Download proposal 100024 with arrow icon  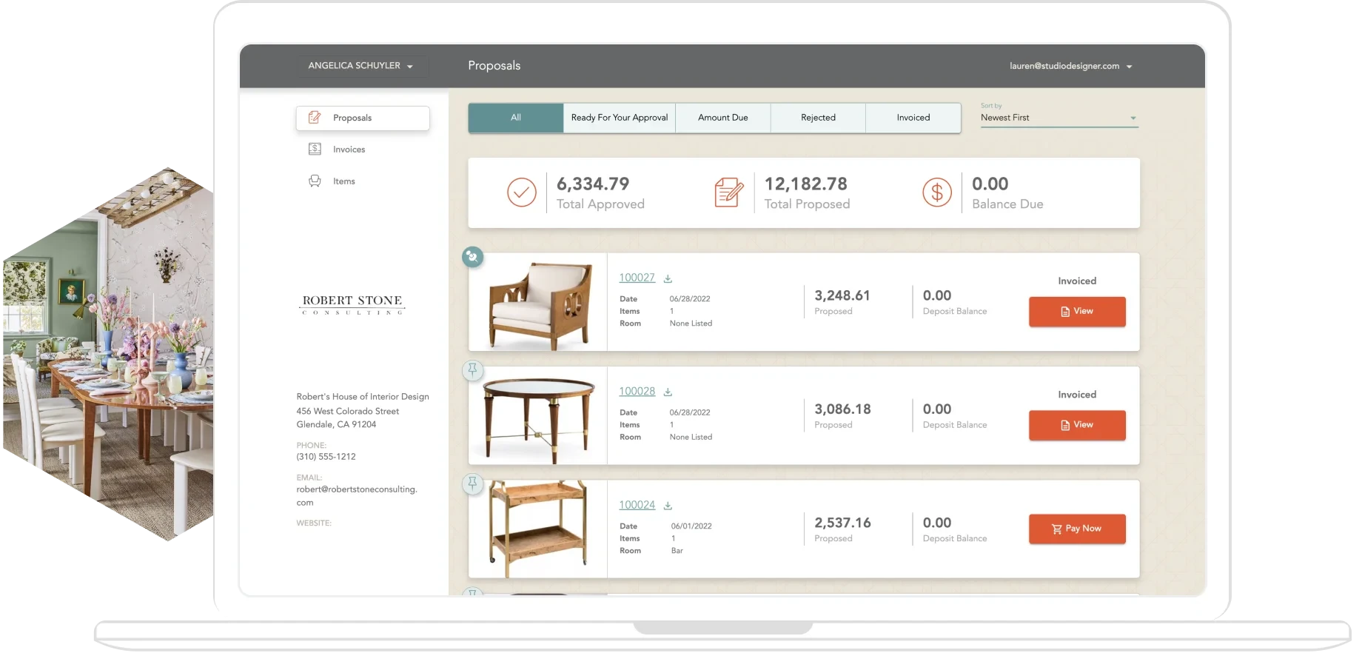pyautogui.click(x=668, y=506)
